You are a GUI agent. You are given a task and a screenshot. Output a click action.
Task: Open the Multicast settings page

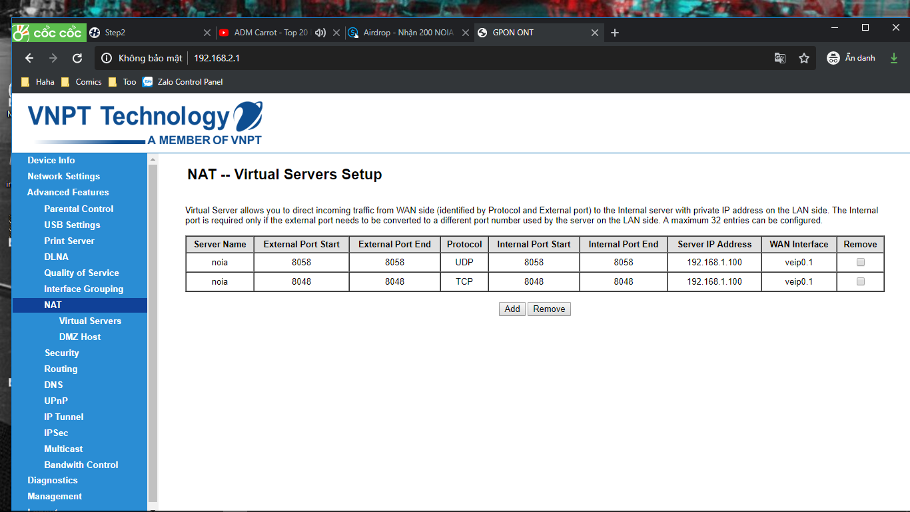tap(64, 449)
